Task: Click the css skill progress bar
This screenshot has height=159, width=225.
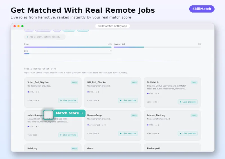Action: [68, 54]
